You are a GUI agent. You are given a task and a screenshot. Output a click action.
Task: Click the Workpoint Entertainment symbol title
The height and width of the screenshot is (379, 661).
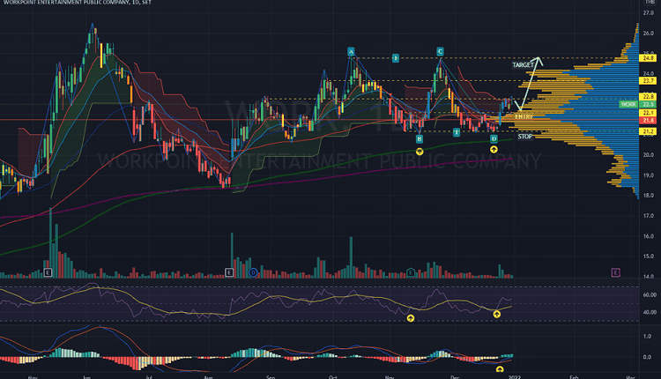(x=76, y=3)
